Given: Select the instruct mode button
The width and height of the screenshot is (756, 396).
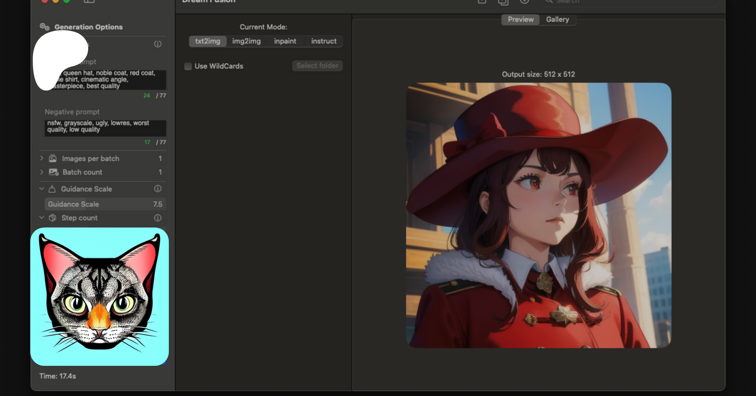Looking at the screenshot, I should (x=323, y=41).
